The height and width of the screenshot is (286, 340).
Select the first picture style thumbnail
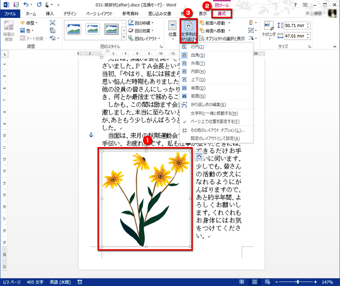[x=74, y=29]
